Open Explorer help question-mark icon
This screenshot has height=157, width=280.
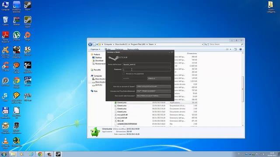pos(241,49)
